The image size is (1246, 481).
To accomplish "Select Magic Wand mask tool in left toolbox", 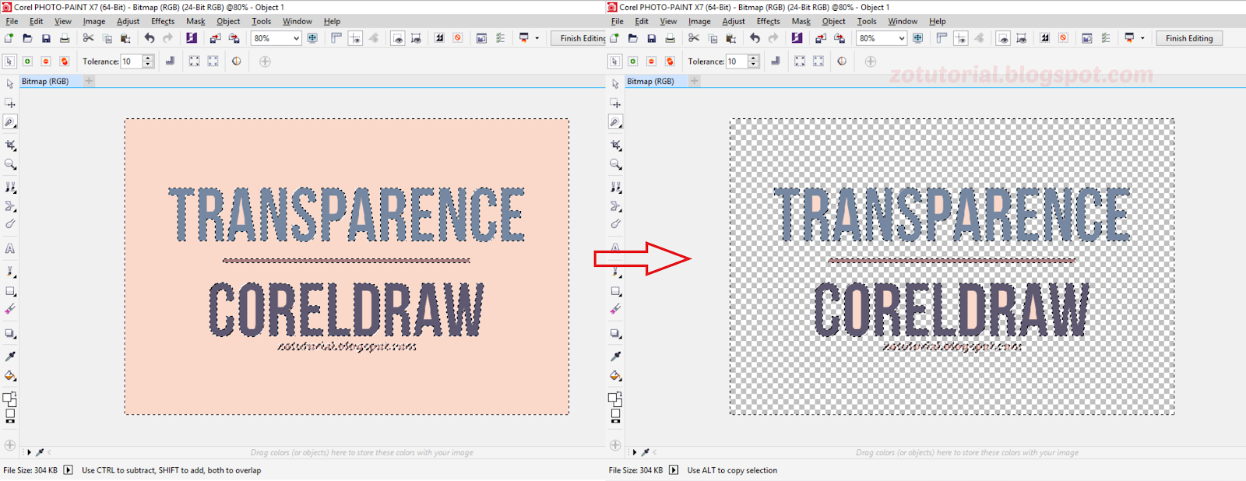I will pos(10,122).
